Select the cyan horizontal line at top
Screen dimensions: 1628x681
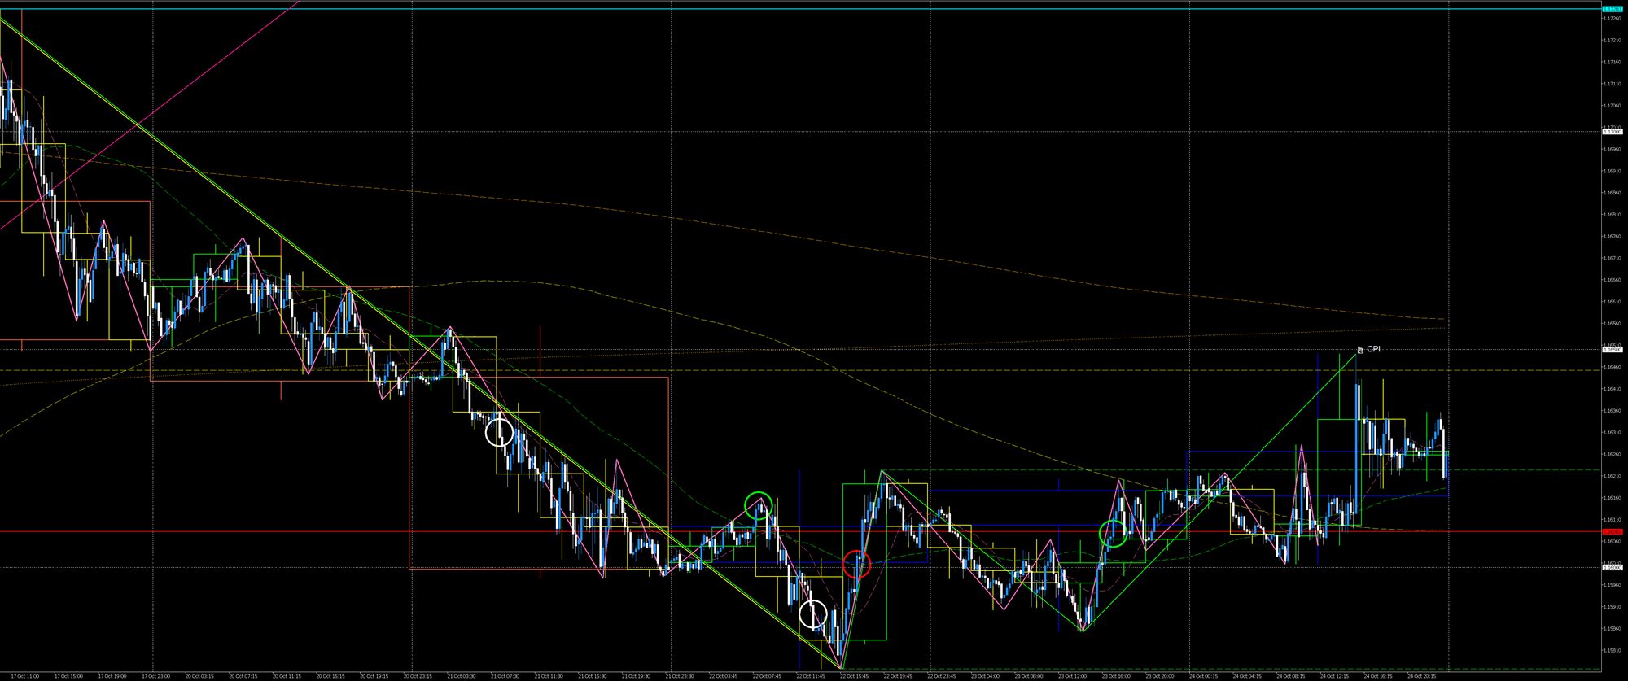click(x=814, y=9)
